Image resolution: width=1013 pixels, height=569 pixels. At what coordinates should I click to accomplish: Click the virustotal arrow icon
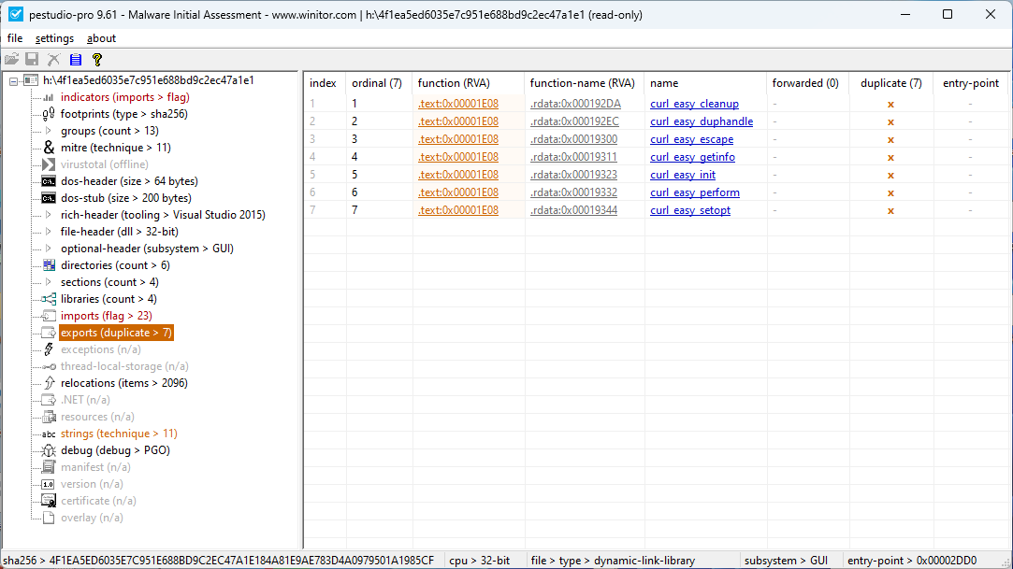[x=49, y=164]
